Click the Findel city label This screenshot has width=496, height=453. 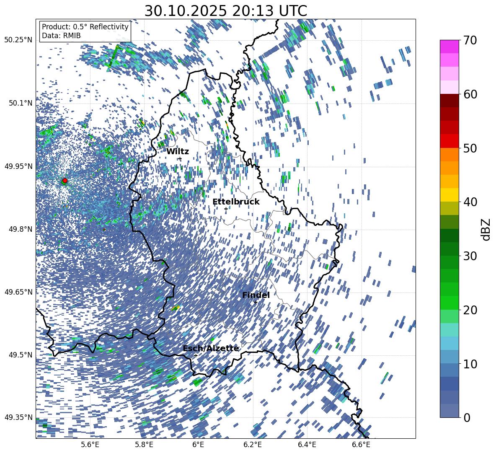[x=256, y=295]
